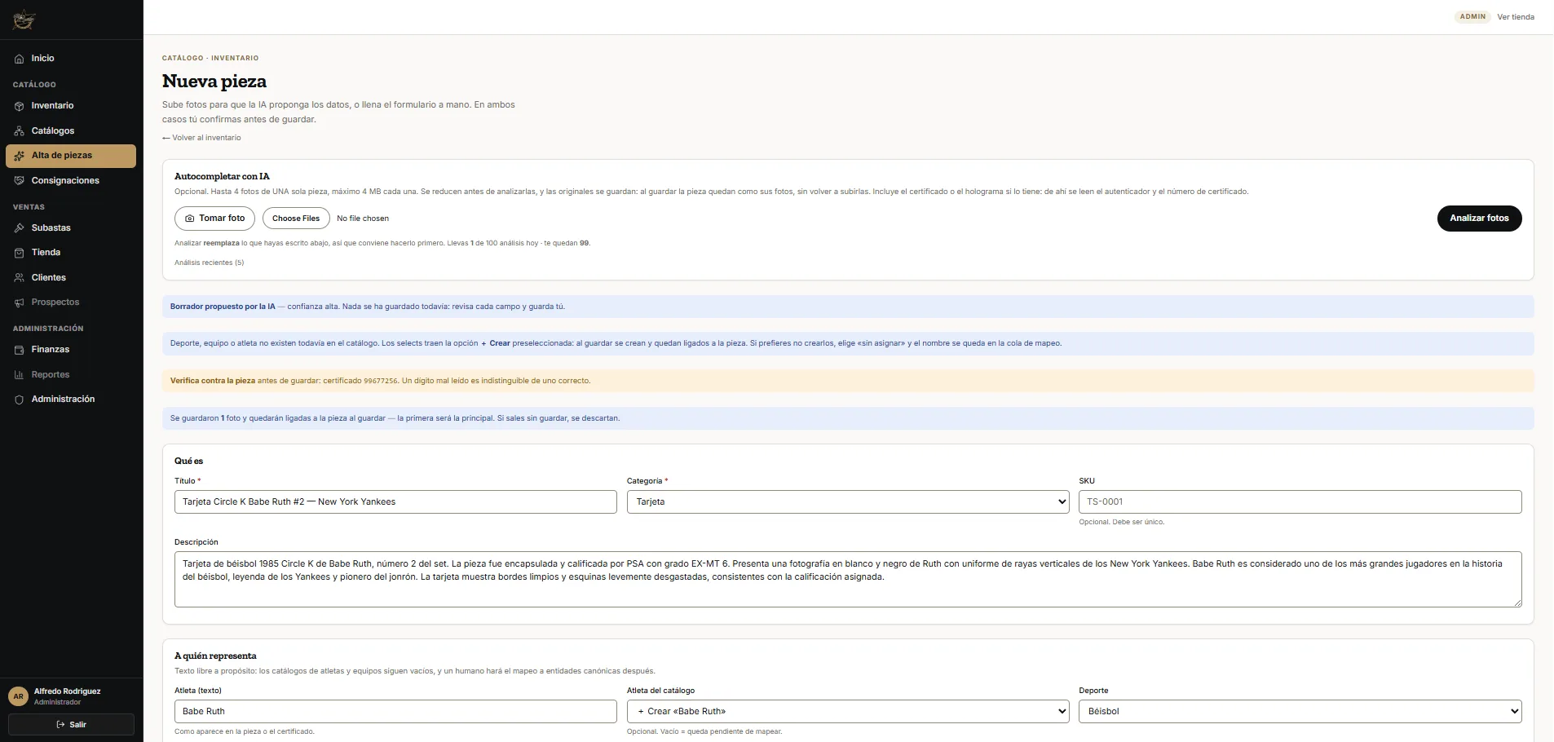
Task: Follow the Volver al inventario link
Action: (201, 138)
